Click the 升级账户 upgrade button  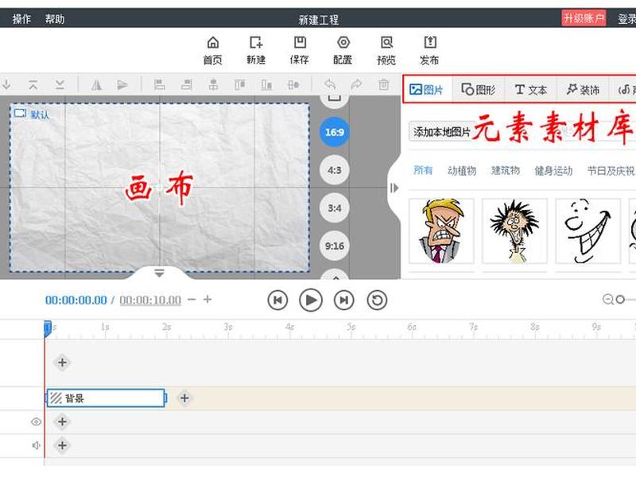[584, 18]
